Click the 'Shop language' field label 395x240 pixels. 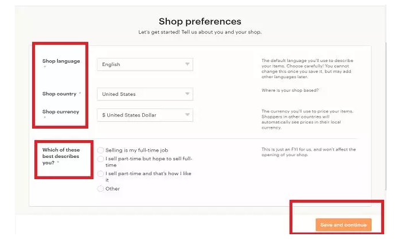pyautogui.click(x=61, y=61)
